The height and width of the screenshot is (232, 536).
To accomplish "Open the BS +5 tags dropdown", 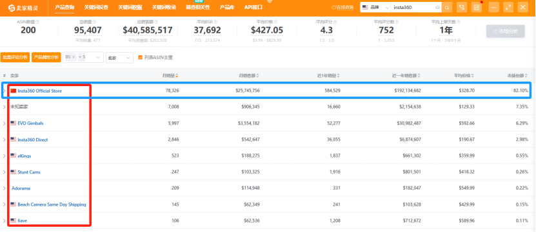I will [83, 58].
